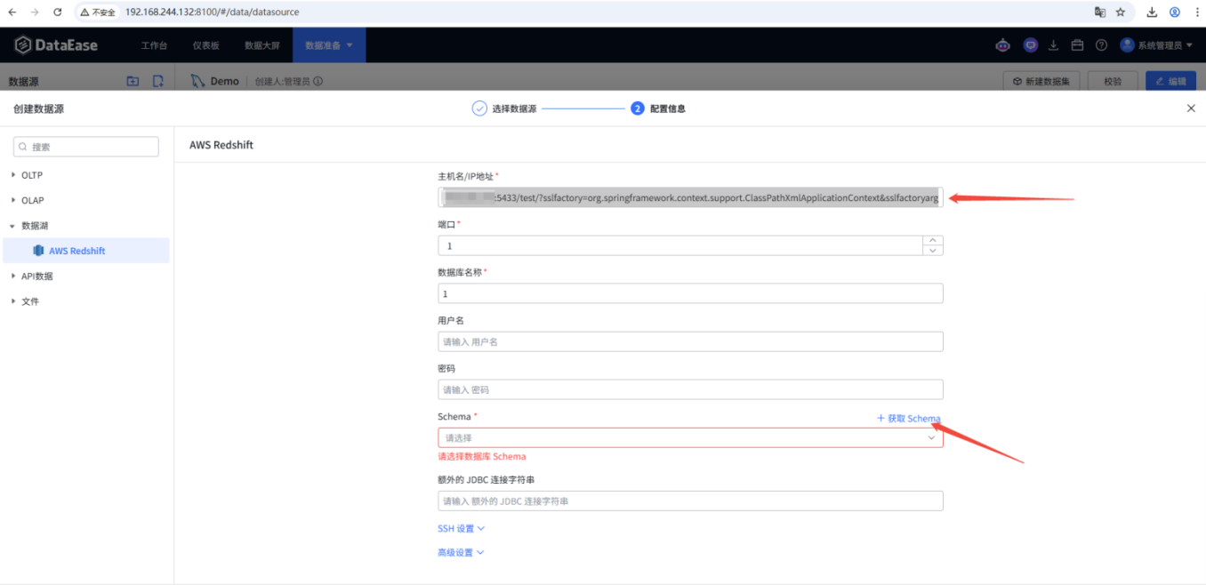Click the browser forward arrow
The height and width of the screenshot is (585, 1206).
click(35, 12)
